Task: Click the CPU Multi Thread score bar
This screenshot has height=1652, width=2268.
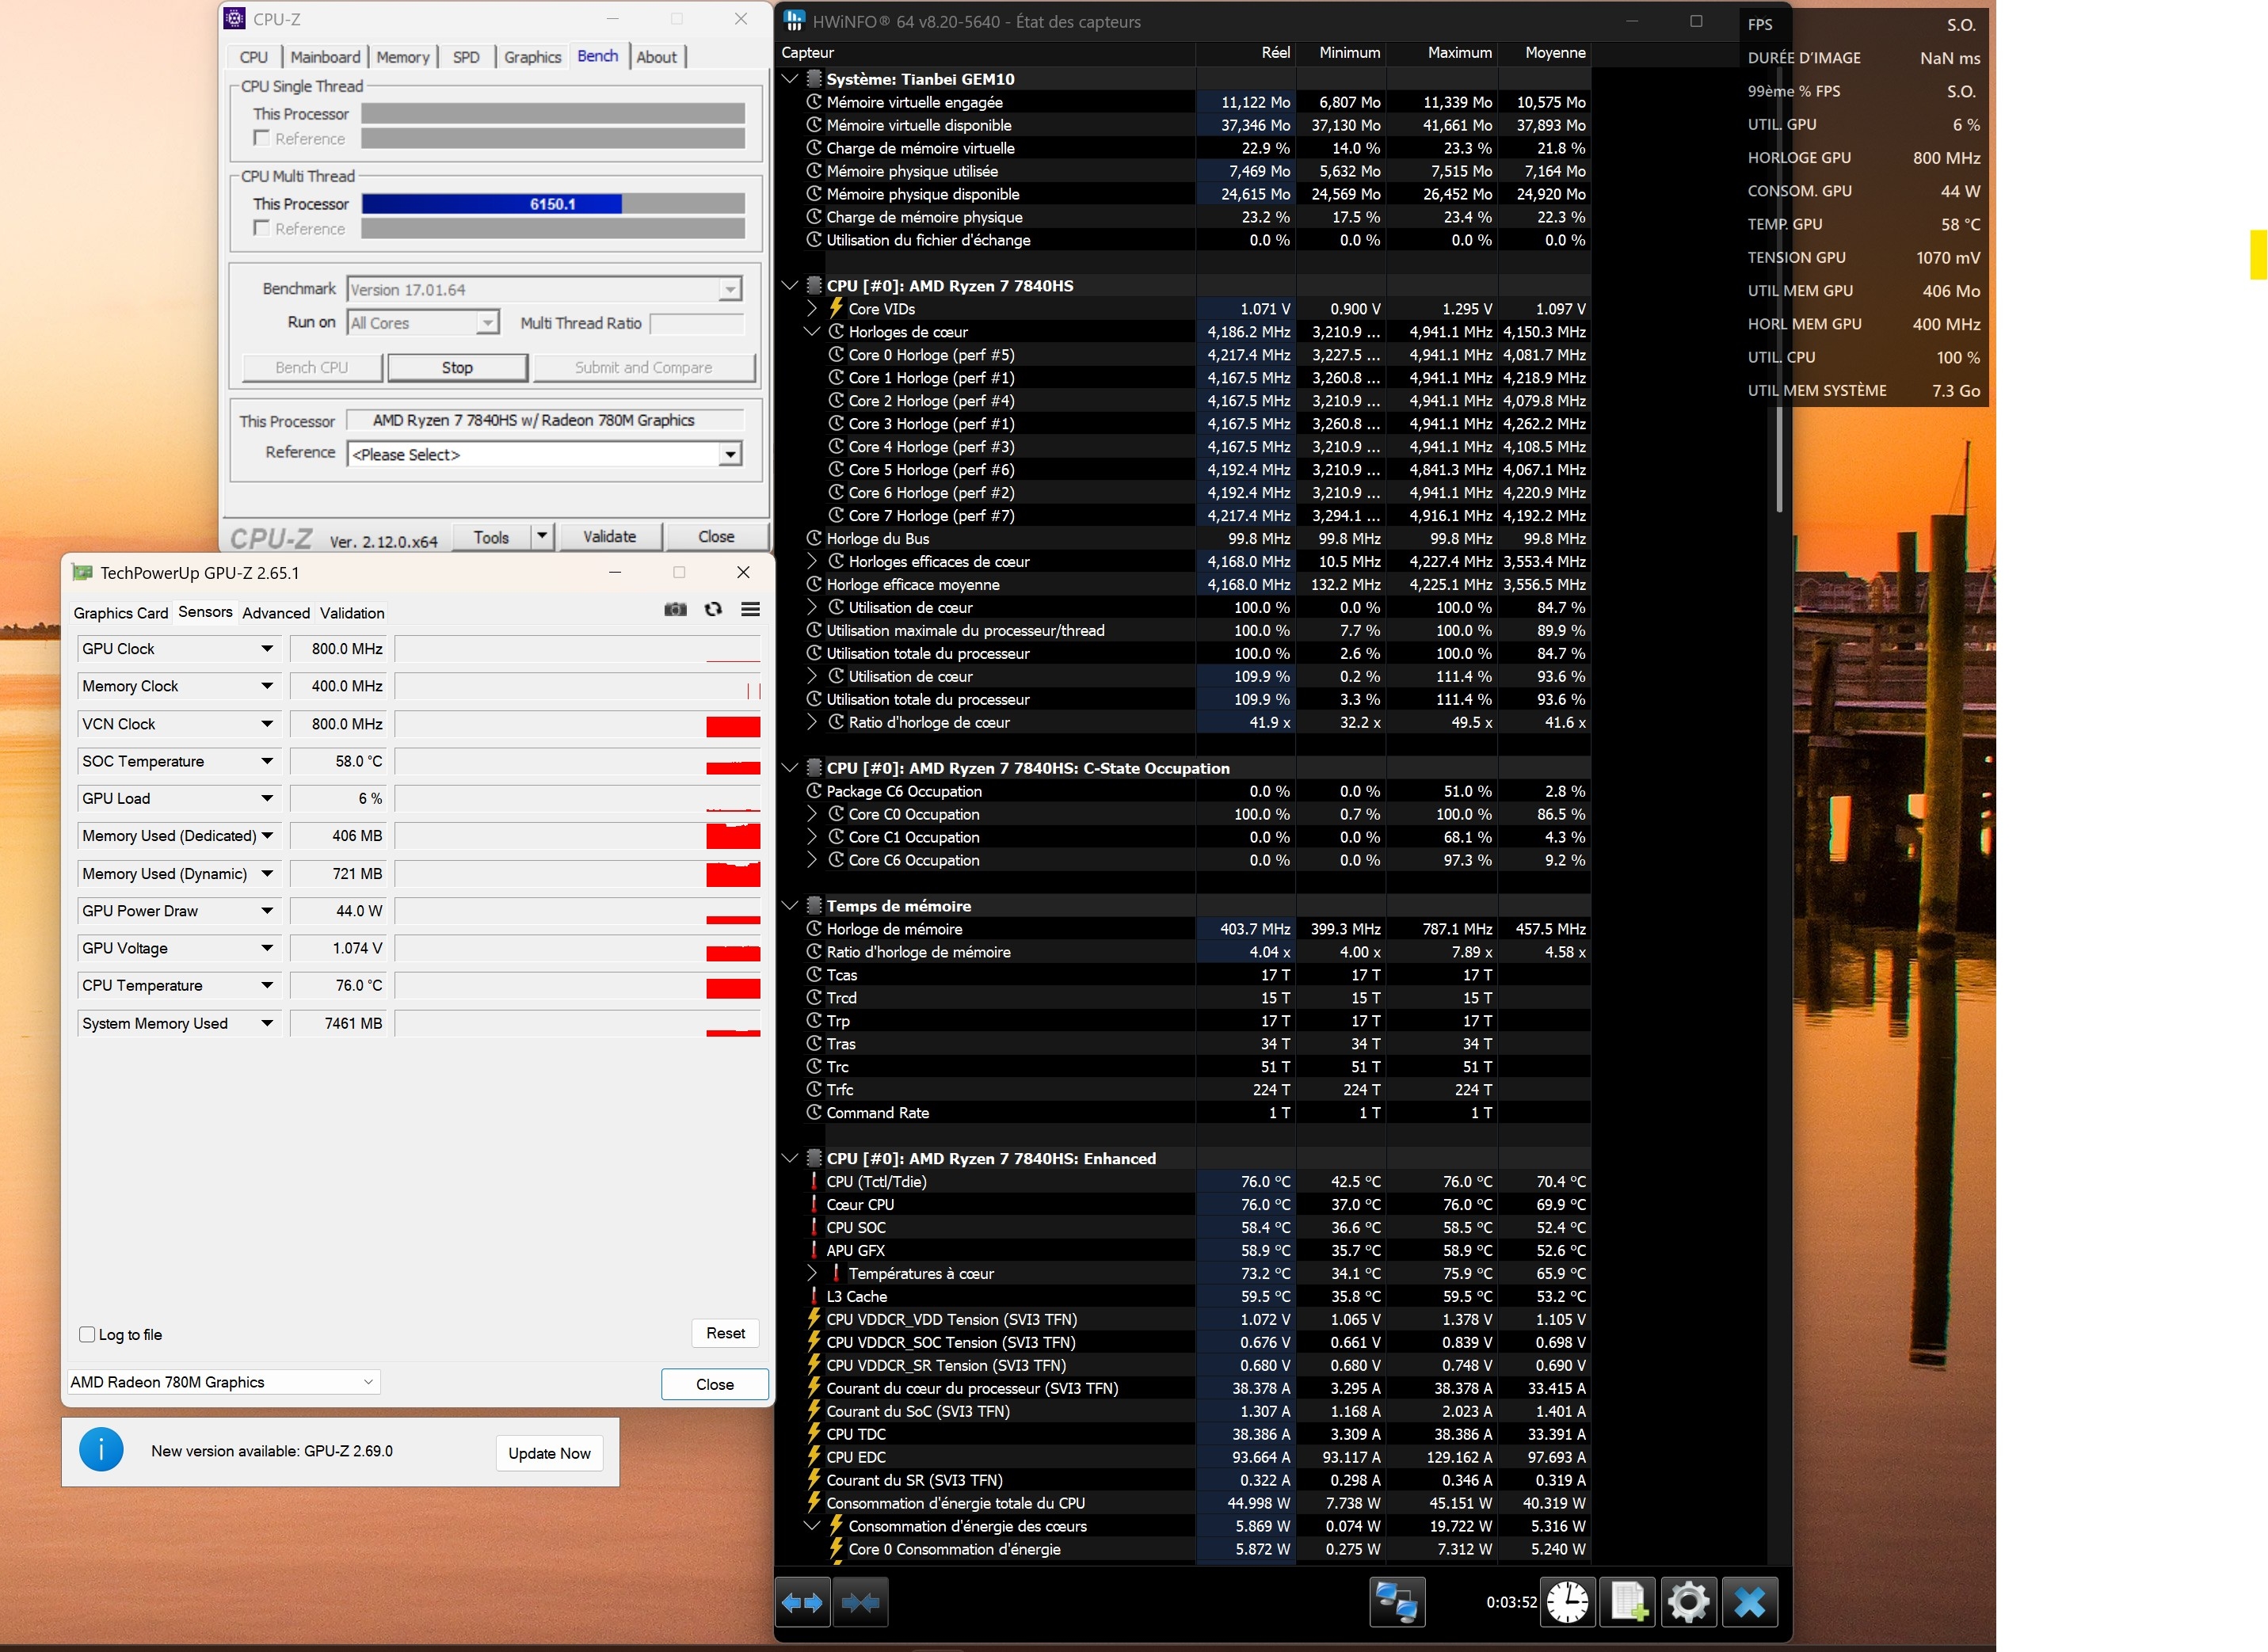Action: coord(553,204)
